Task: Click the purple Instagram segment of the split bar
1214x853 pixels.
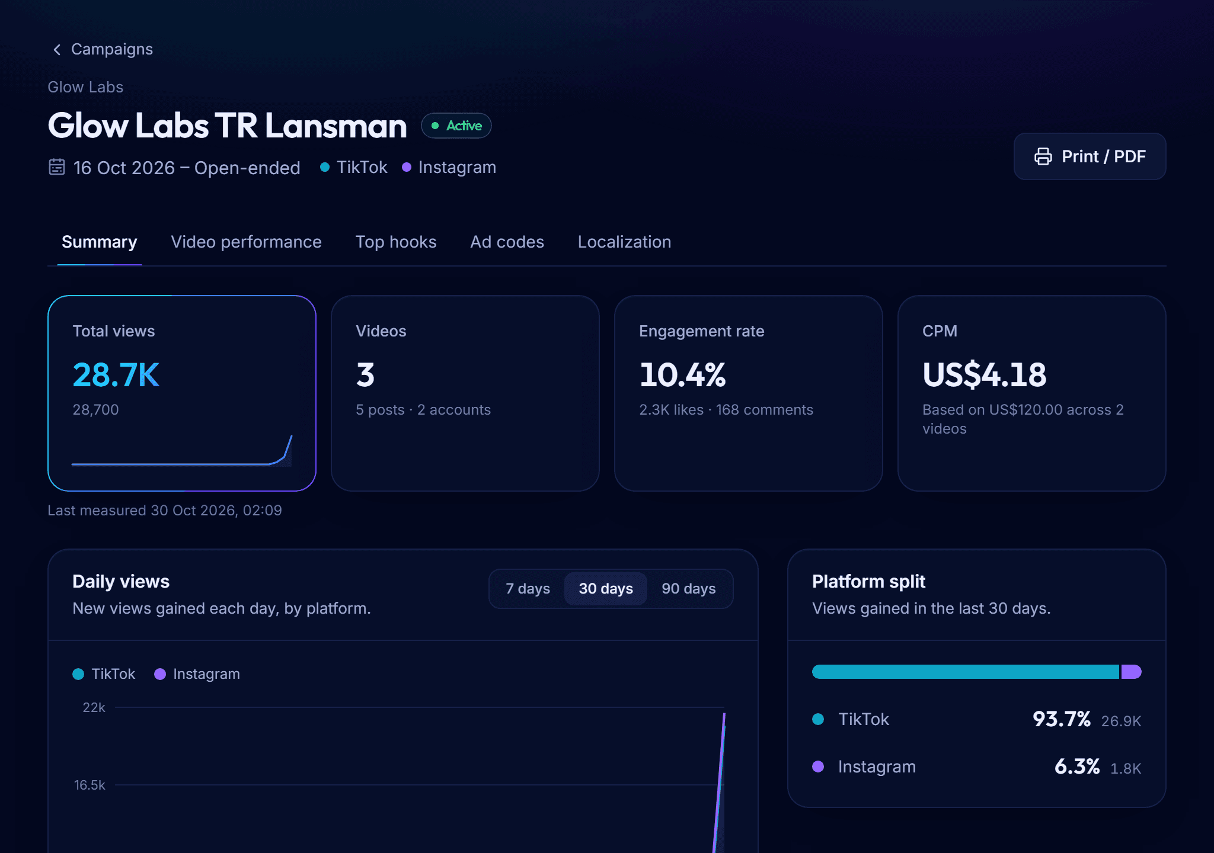Action: [x=1131, y=672]
